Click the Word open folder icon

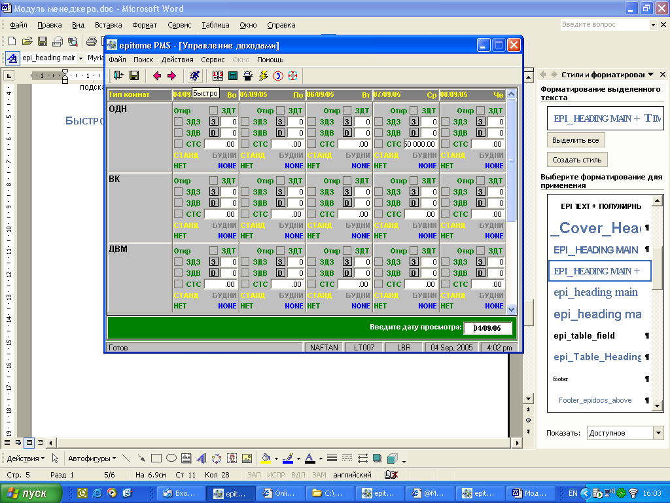tap(27, 41)
